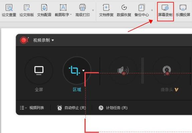Adjust the sound volume level meter
Image resolution: width=192 pixels, height=133 pixels.
point(143,71)
